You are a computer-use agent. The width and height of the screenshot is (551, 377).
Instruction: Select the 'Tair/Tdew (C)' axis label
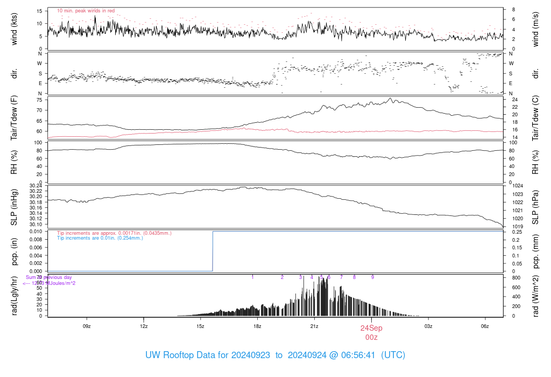tap(535, 118)
